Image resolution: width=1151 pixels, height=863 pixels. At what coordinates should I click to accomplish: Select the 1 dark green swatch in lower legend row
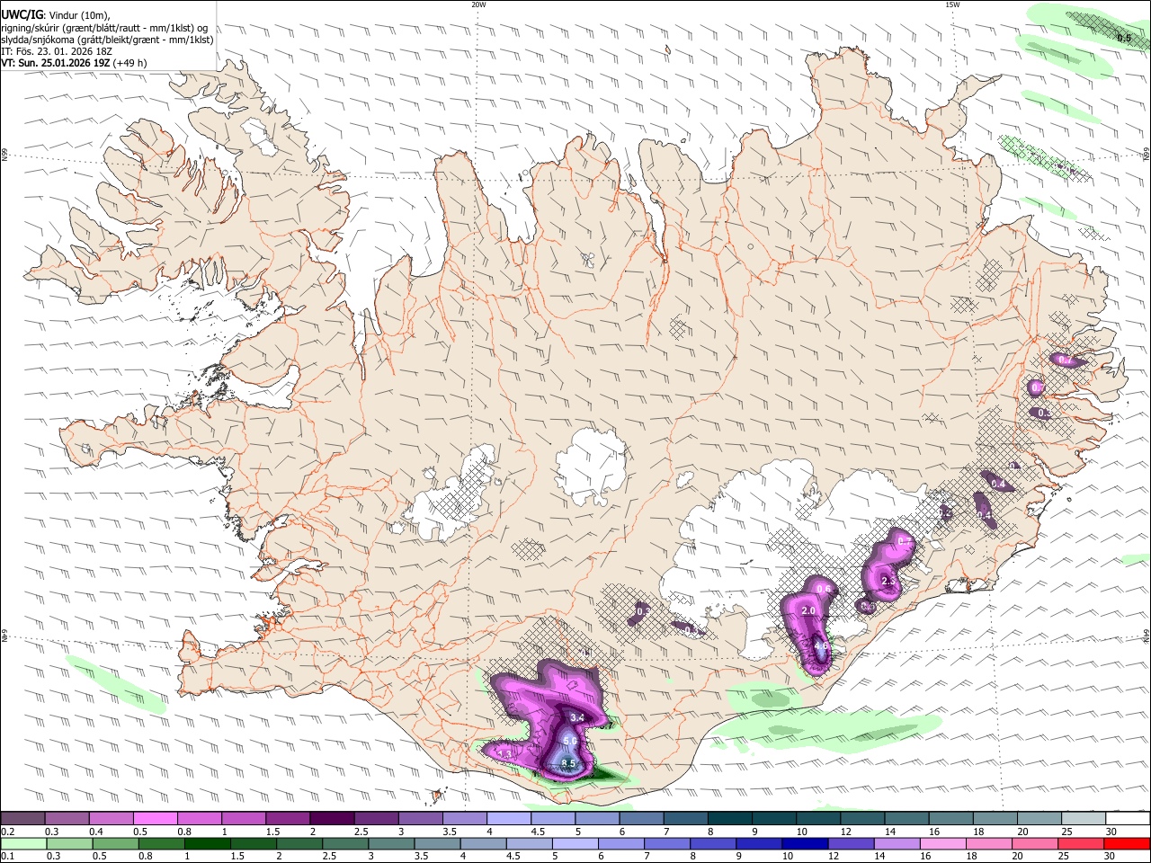pyautogui.click(x=208, y=843)
